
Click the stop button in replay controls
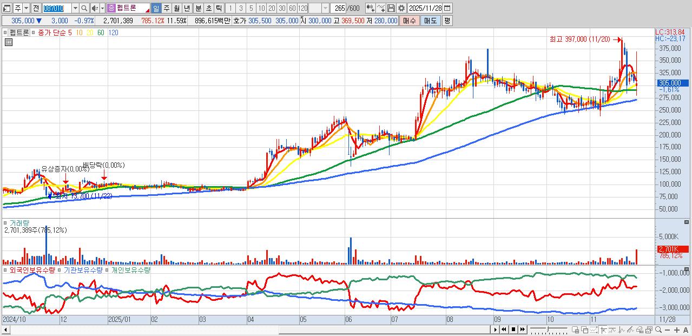click(513, 330)
